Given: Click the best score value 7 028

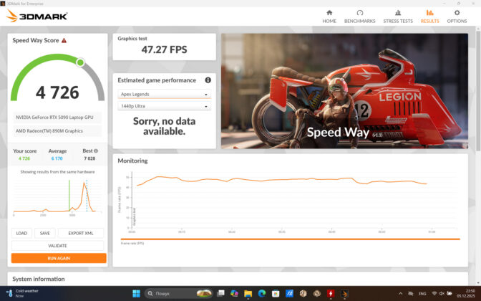Looking at the screenshot, I should 89,158.
